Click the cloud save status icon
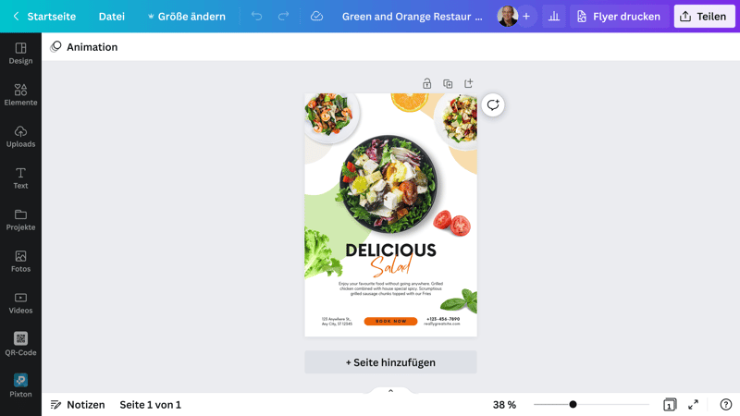Image resolution: width=740 pixels, height=416 pixels. click(x=316, y=17)
